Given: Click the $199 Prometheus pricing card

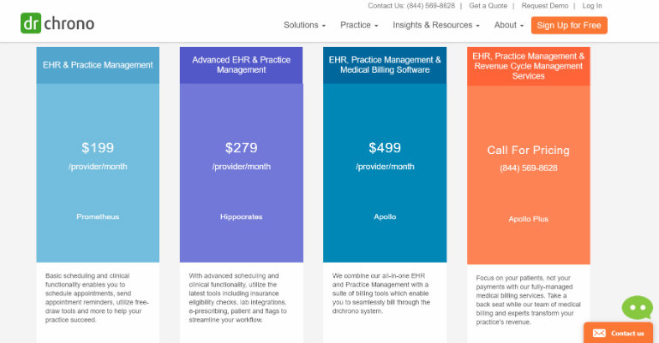Looking at the screenshot, I should [98, 171].
